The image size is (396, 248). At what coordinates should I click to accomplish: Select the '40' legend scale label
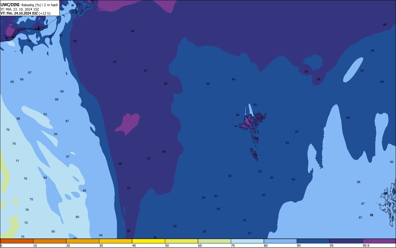(x=134, y=246)
